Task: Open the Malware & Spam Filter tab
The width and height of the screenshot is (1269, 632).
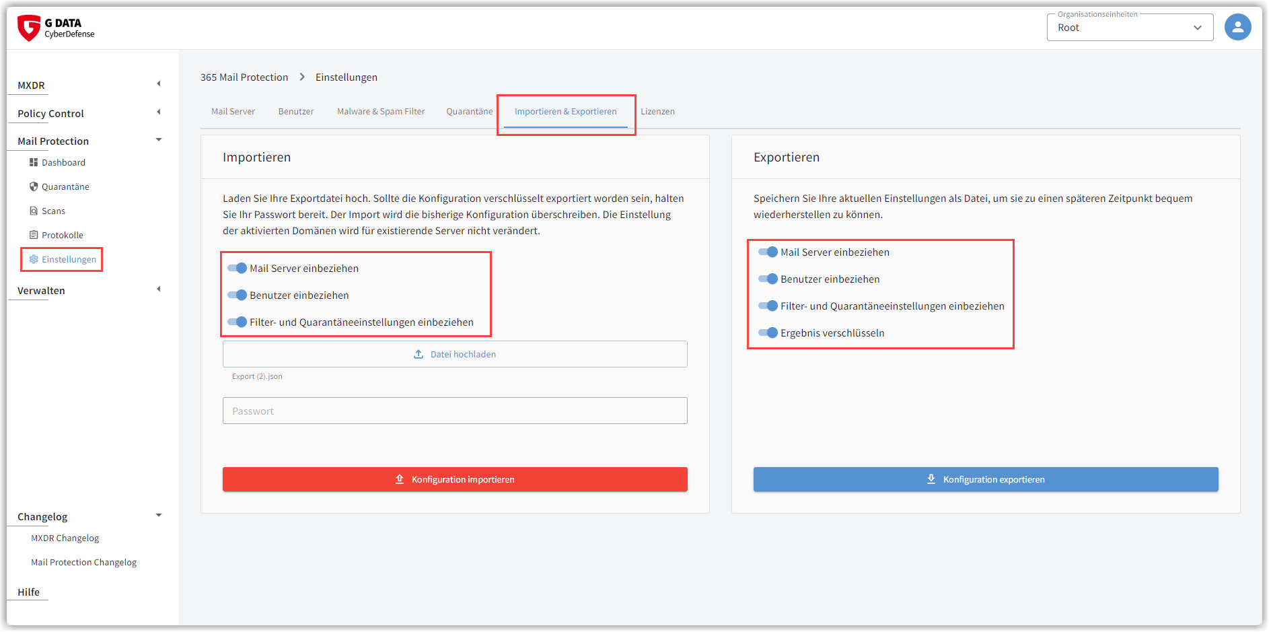Action: tap(381, 112)
